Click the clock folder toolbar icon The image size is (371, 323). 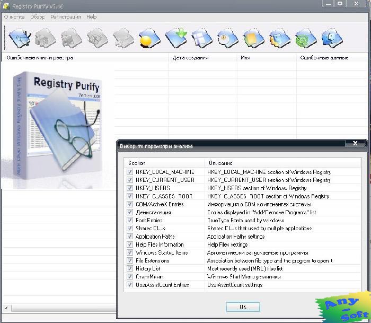pos(228,38)
